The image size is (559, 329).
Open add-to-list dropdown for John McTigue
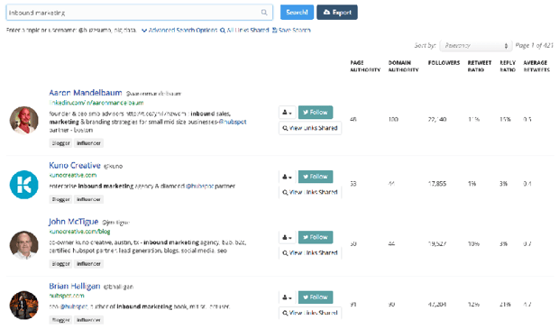tap(287, 237)
